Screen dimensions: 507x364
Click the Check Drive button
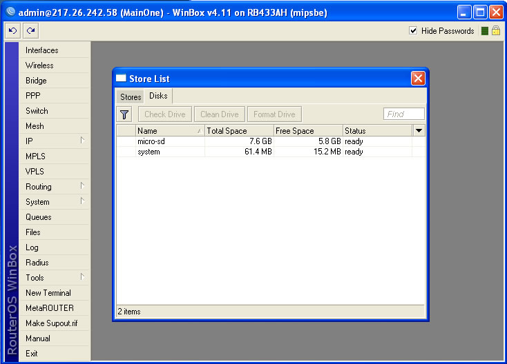(x=165, y=114)
